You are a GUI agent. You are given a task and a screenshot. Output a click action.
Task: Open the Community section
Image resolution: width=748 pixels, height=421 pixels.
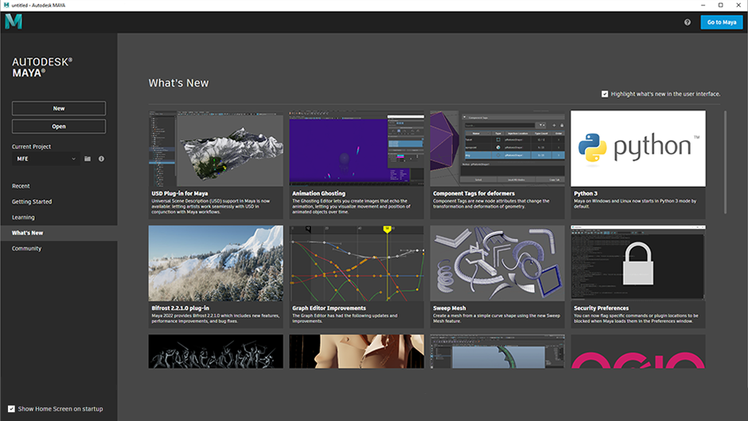pos(26,248)
